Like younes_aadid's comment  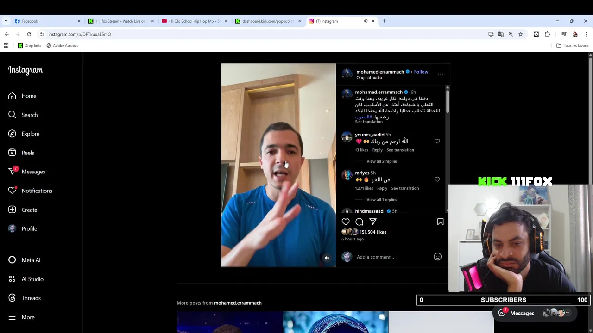(x=437, y=141)
